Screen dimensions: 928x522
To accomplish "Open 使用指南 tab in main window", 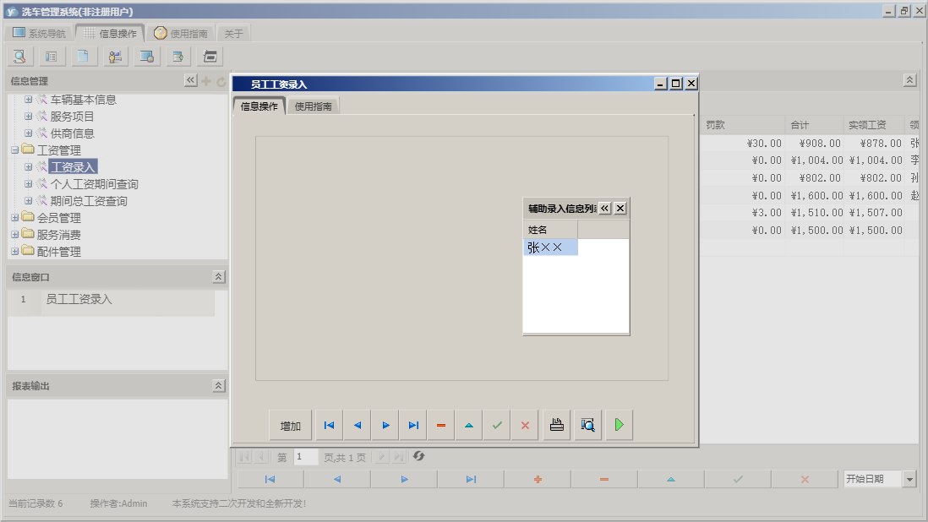I will pos(181,33).
